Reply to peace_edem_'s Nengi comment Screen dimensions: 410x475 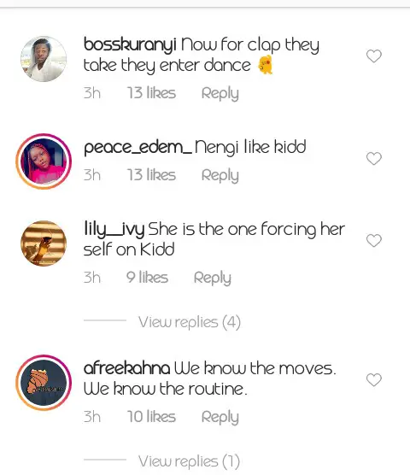(220, 175)
